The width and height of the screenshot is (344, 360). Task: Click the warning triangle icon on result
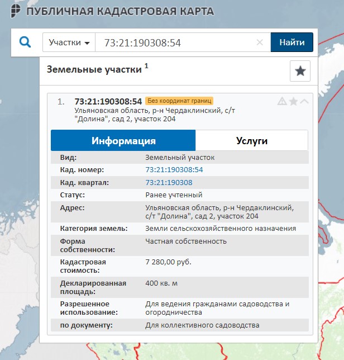282,101
